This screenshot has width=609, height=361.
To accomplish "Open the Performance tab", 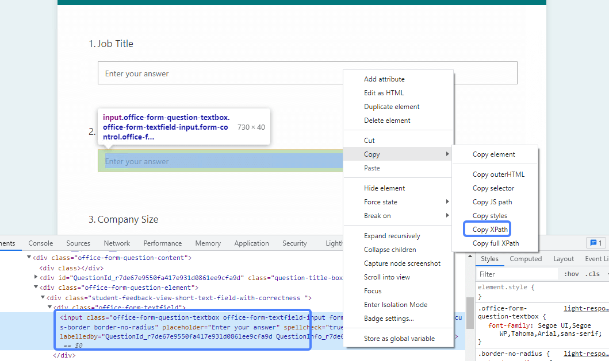I will pyautogui.click(x=162, y=243).
